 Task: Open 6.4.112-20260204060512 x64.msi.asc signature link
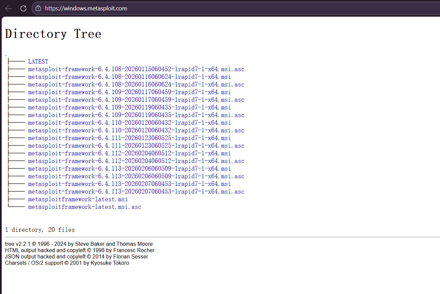tap(136, 161)
